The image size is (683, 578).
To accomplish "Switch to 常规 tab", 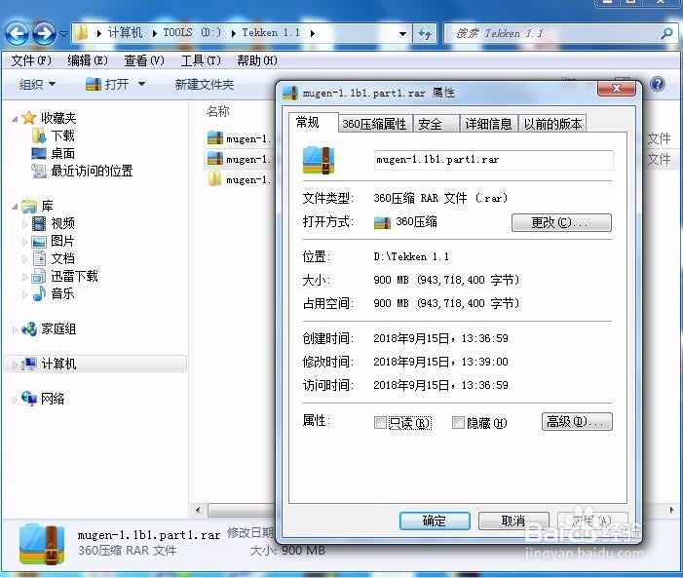I will tap(313, 122).
